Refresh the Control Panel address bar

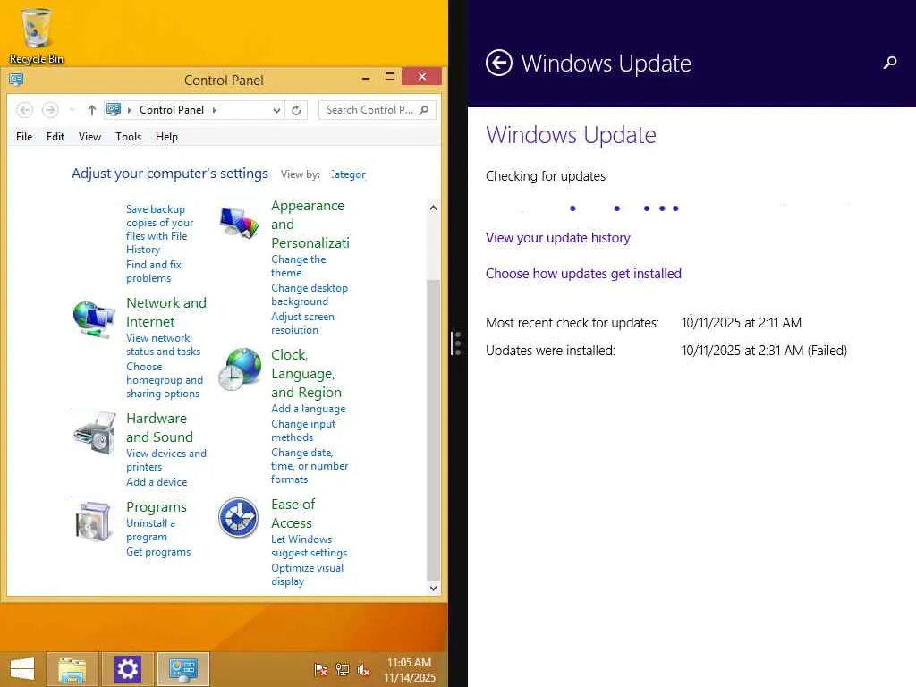296,110
